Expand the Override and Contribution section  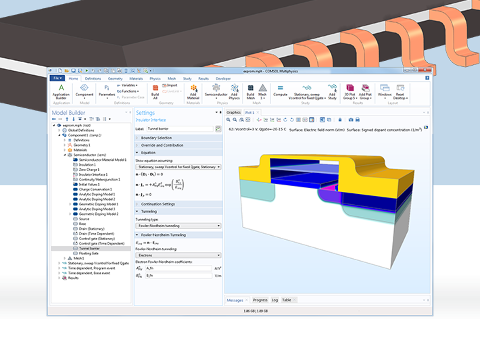tap(179, 145)
